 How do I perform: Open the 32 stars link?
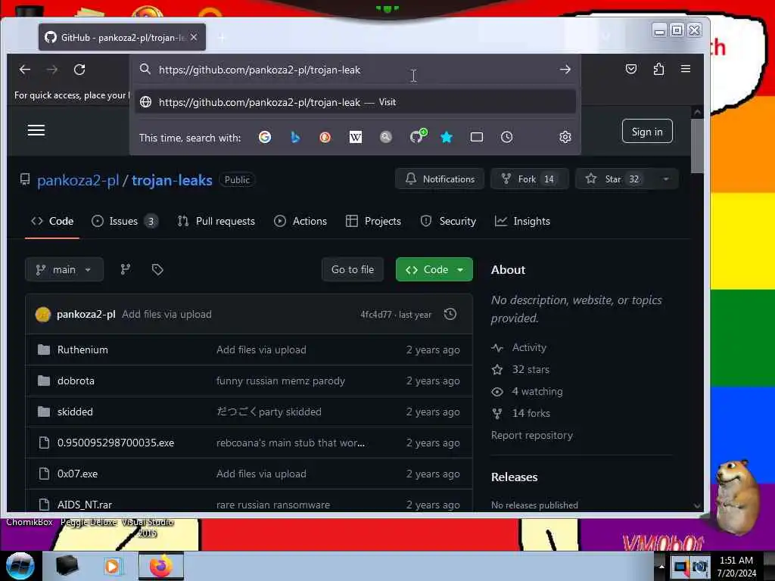531,369
